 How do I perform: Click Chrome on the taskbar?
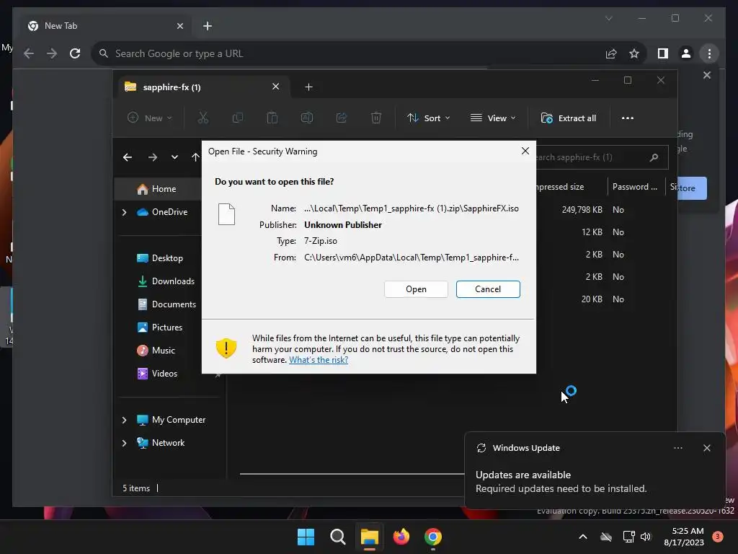pyautogui.click(x=433, y=537)
